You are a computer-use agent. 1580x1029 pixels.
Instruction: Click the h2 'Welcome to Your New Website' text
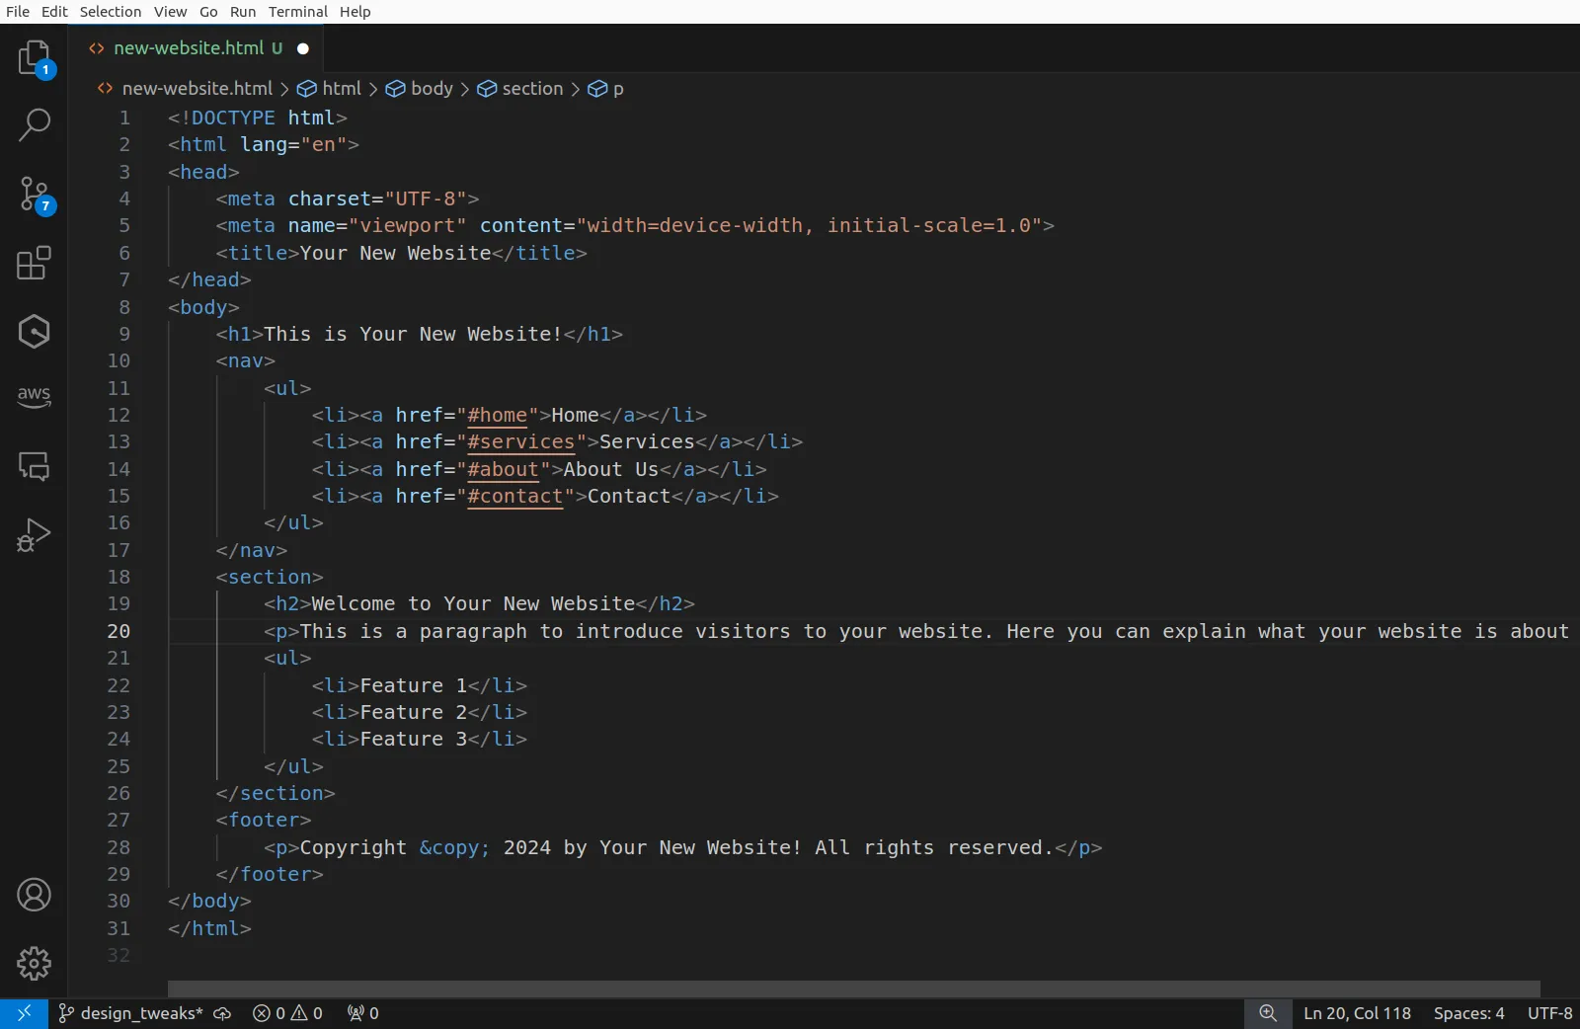tap(474, 603)
